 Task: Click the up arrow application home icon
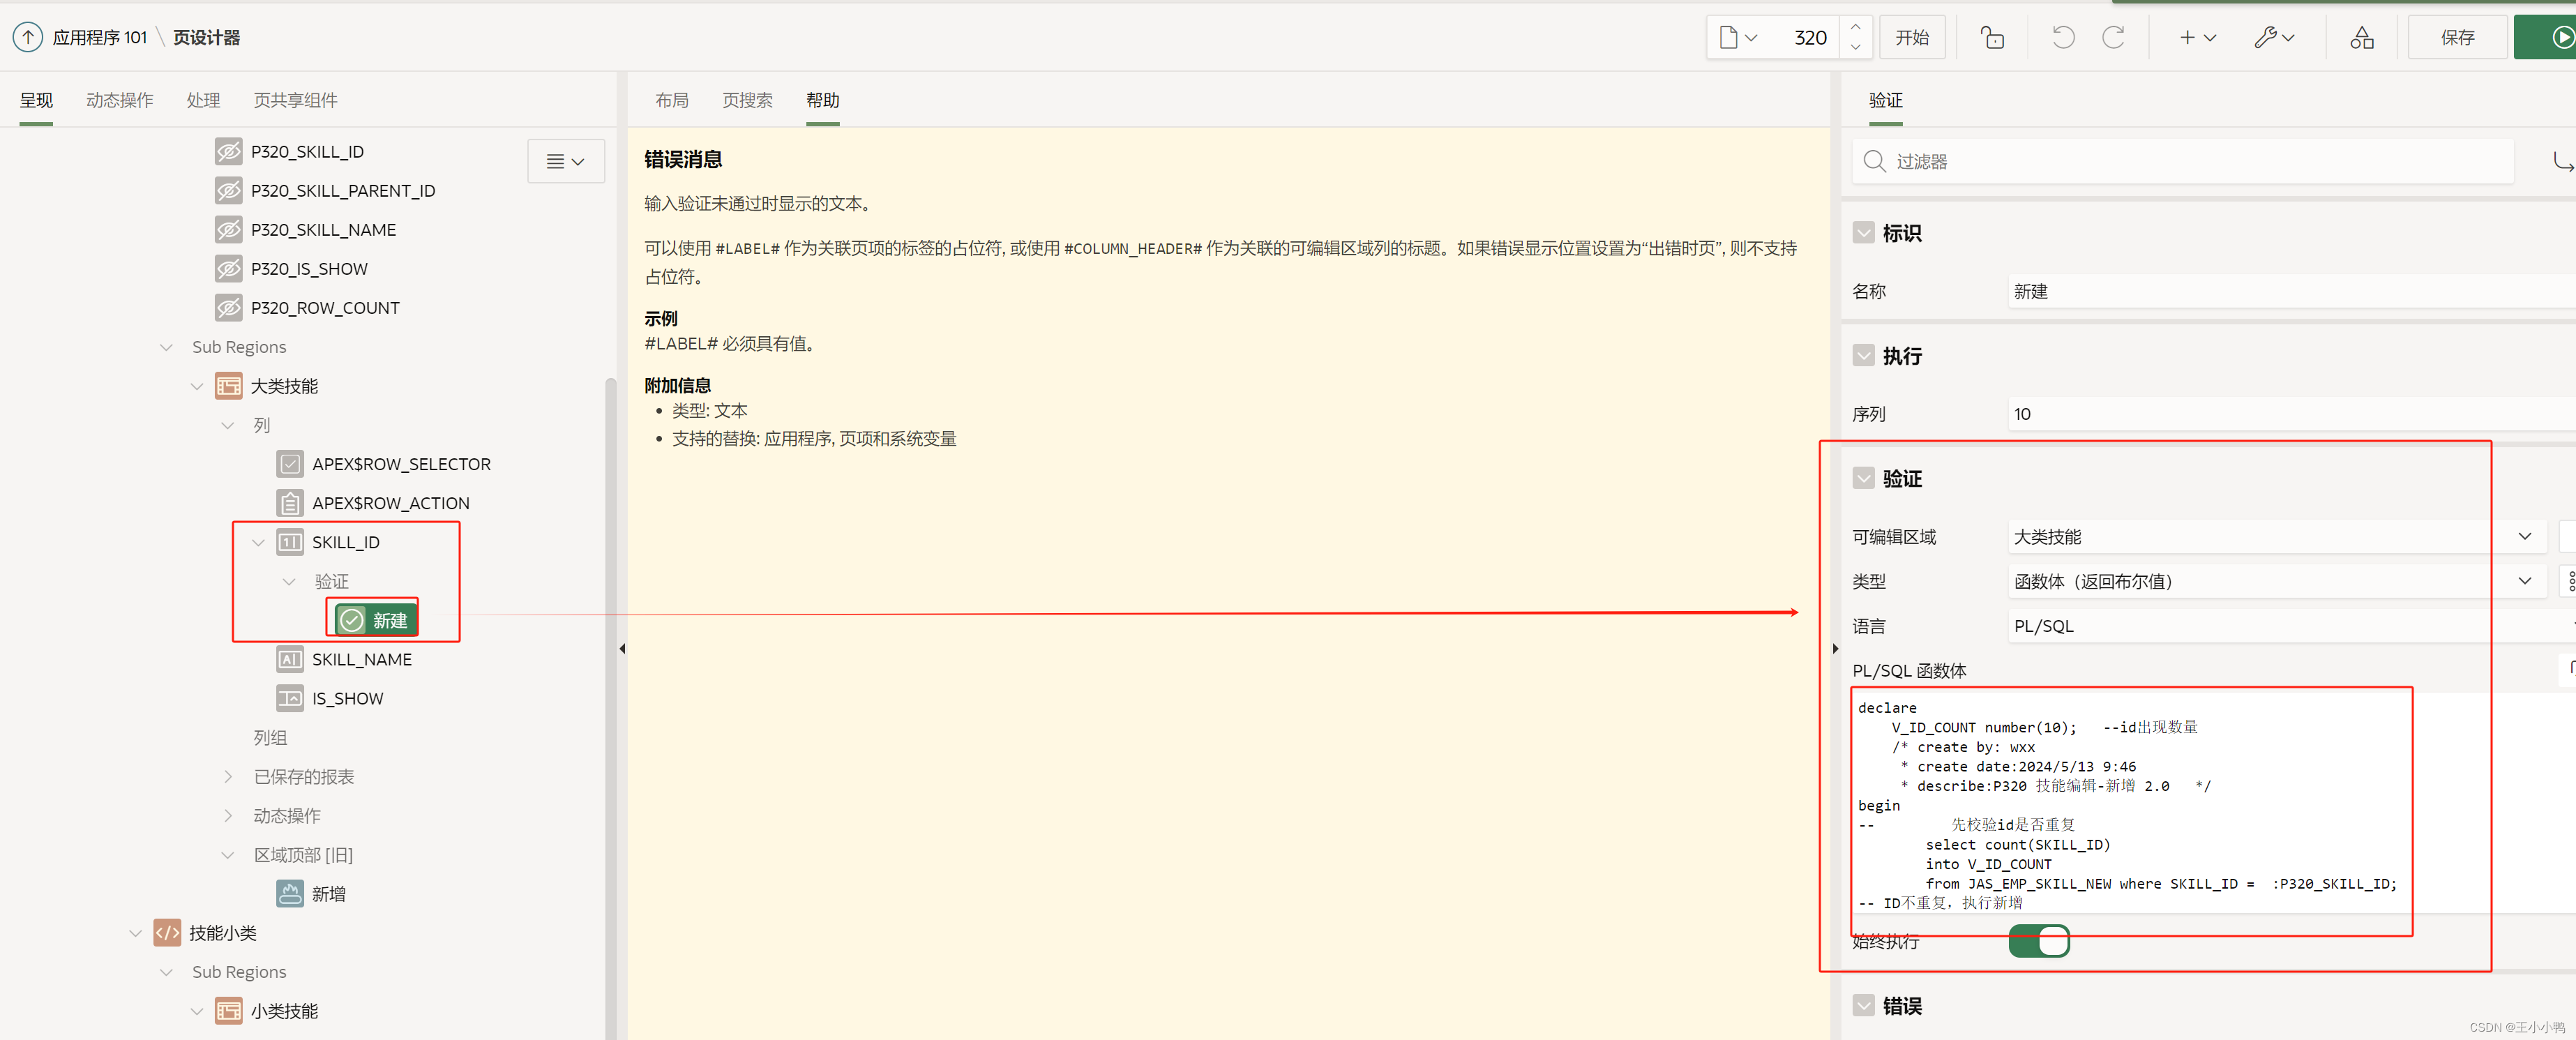click(28, 38)
